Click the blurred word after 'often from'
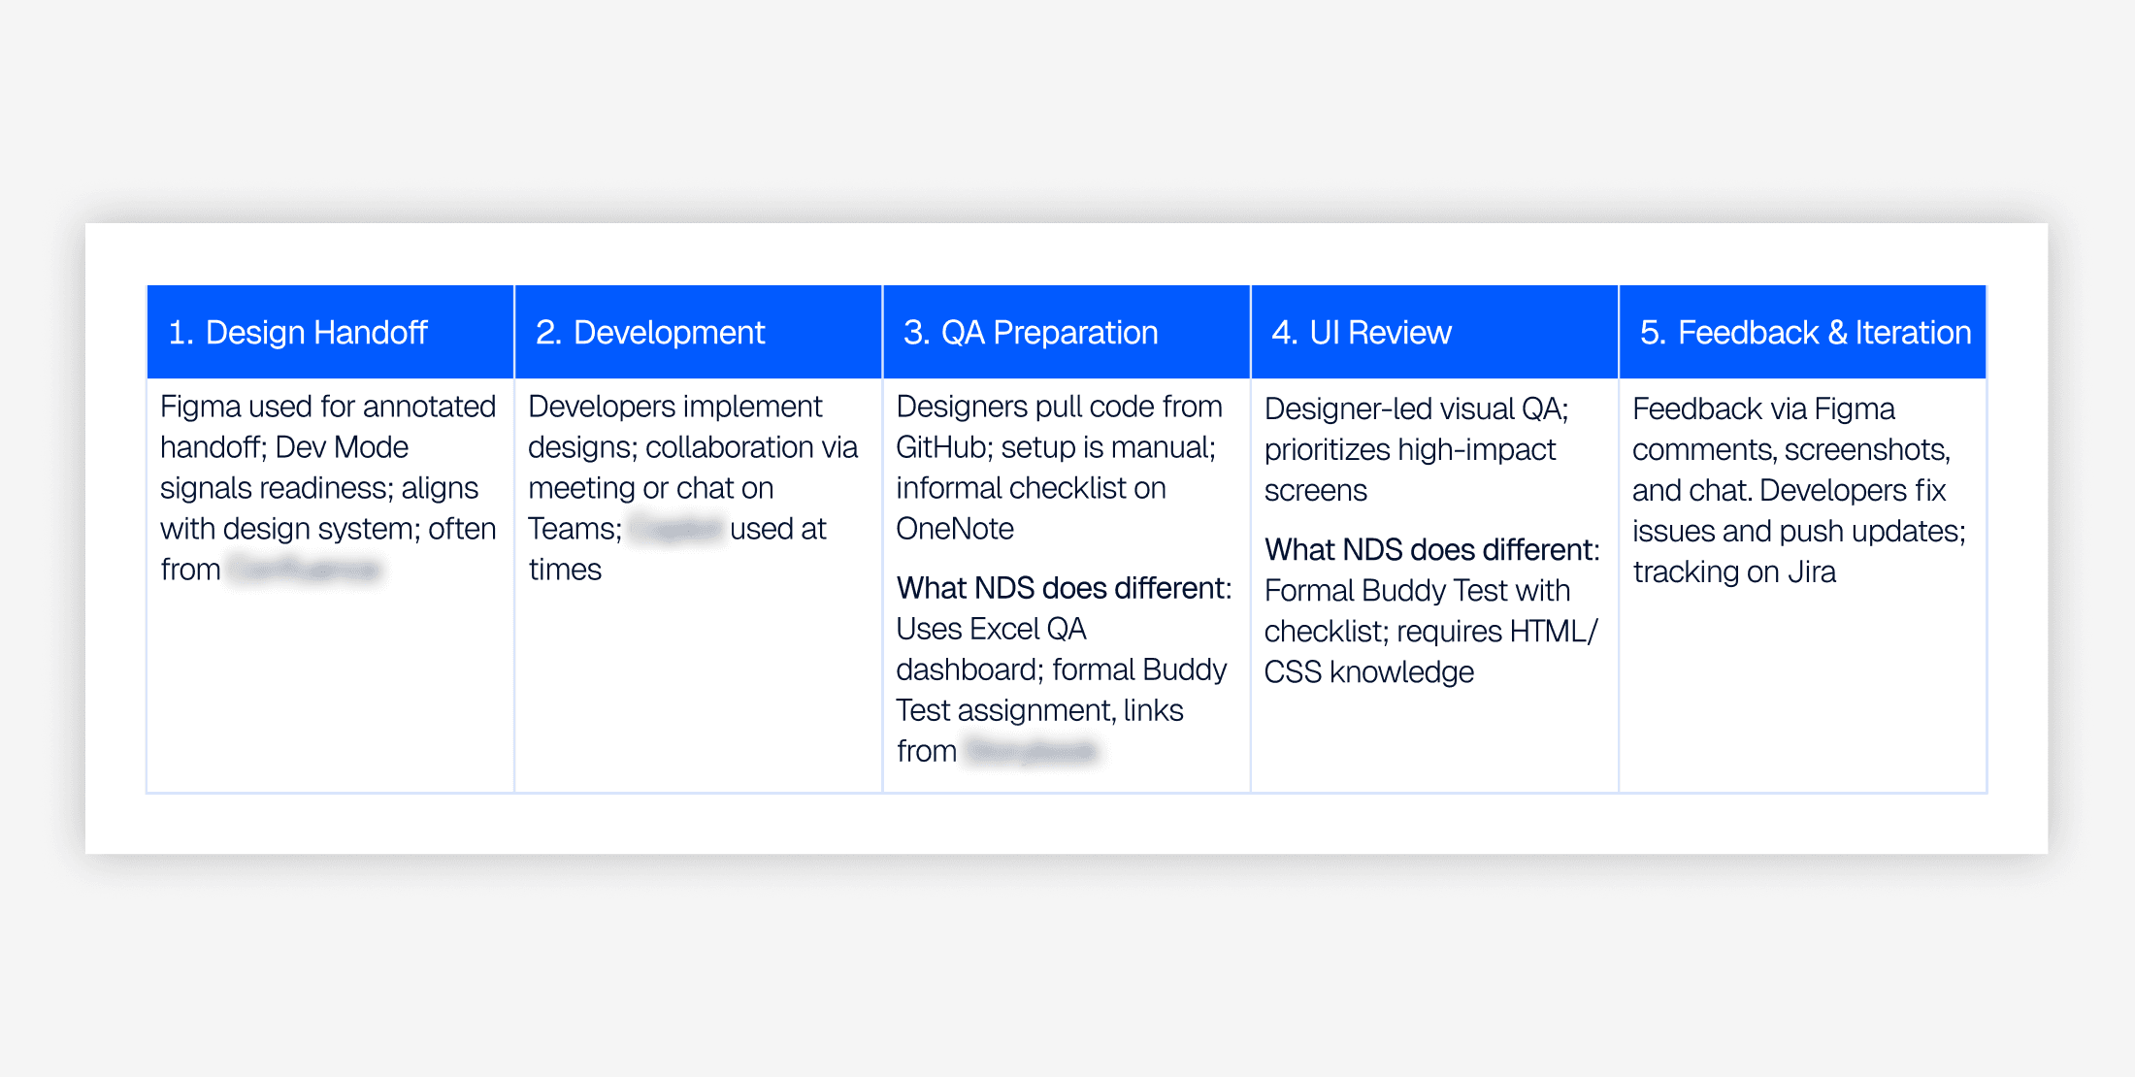Image resolution: width=2135 pixels, height=1077 pixels. (305, 570)
